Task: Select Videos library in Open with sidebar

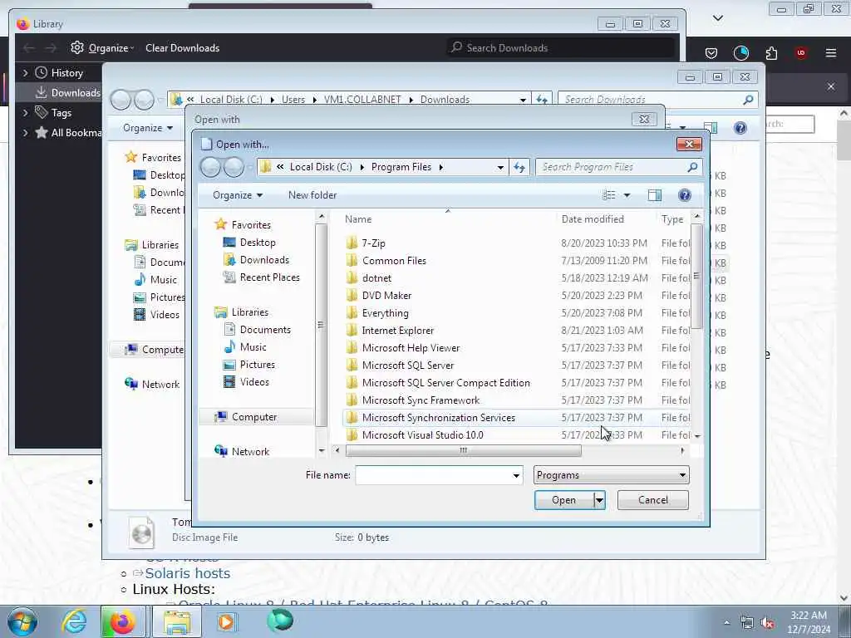Action: point(254,382)
